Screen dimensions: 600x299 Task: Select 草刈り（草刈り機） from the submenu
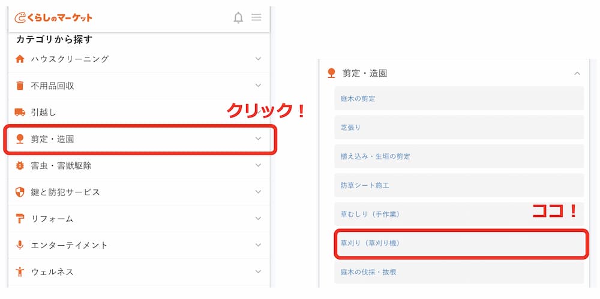tap(459, 243)
